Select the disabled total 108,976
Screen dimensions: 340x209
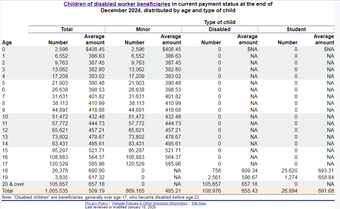[211, 191]
